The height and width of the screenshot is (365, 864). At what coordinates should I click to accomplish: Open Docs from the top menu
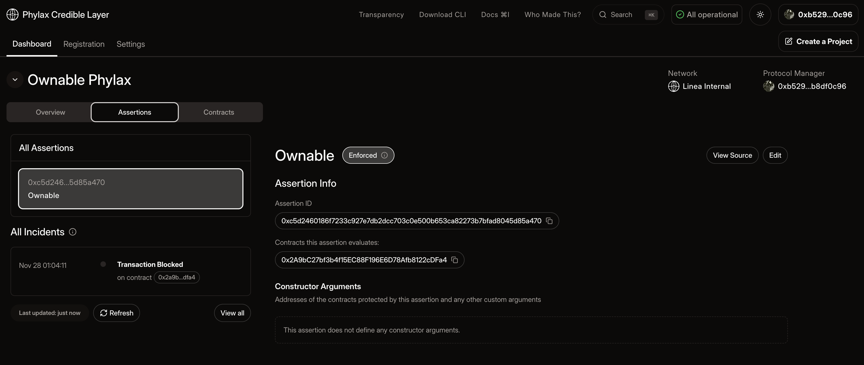coord(495,15)
